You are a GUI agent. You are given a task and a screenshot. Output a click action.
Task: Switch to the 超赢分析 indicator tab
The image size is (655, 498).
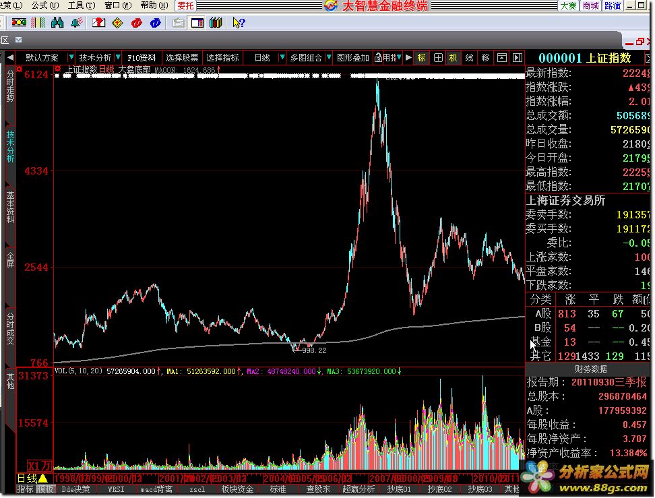click(358, 489)
